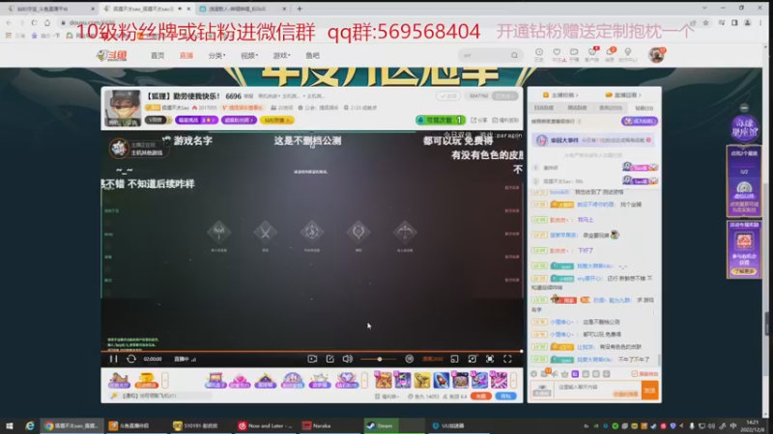Click the edit note icon in player bar
This screenshot has height=434, width=773.
coord(329,359)
